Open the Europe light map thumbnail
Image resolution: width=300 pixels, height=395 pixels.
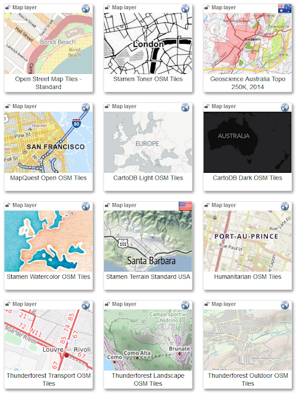point(148,142)
